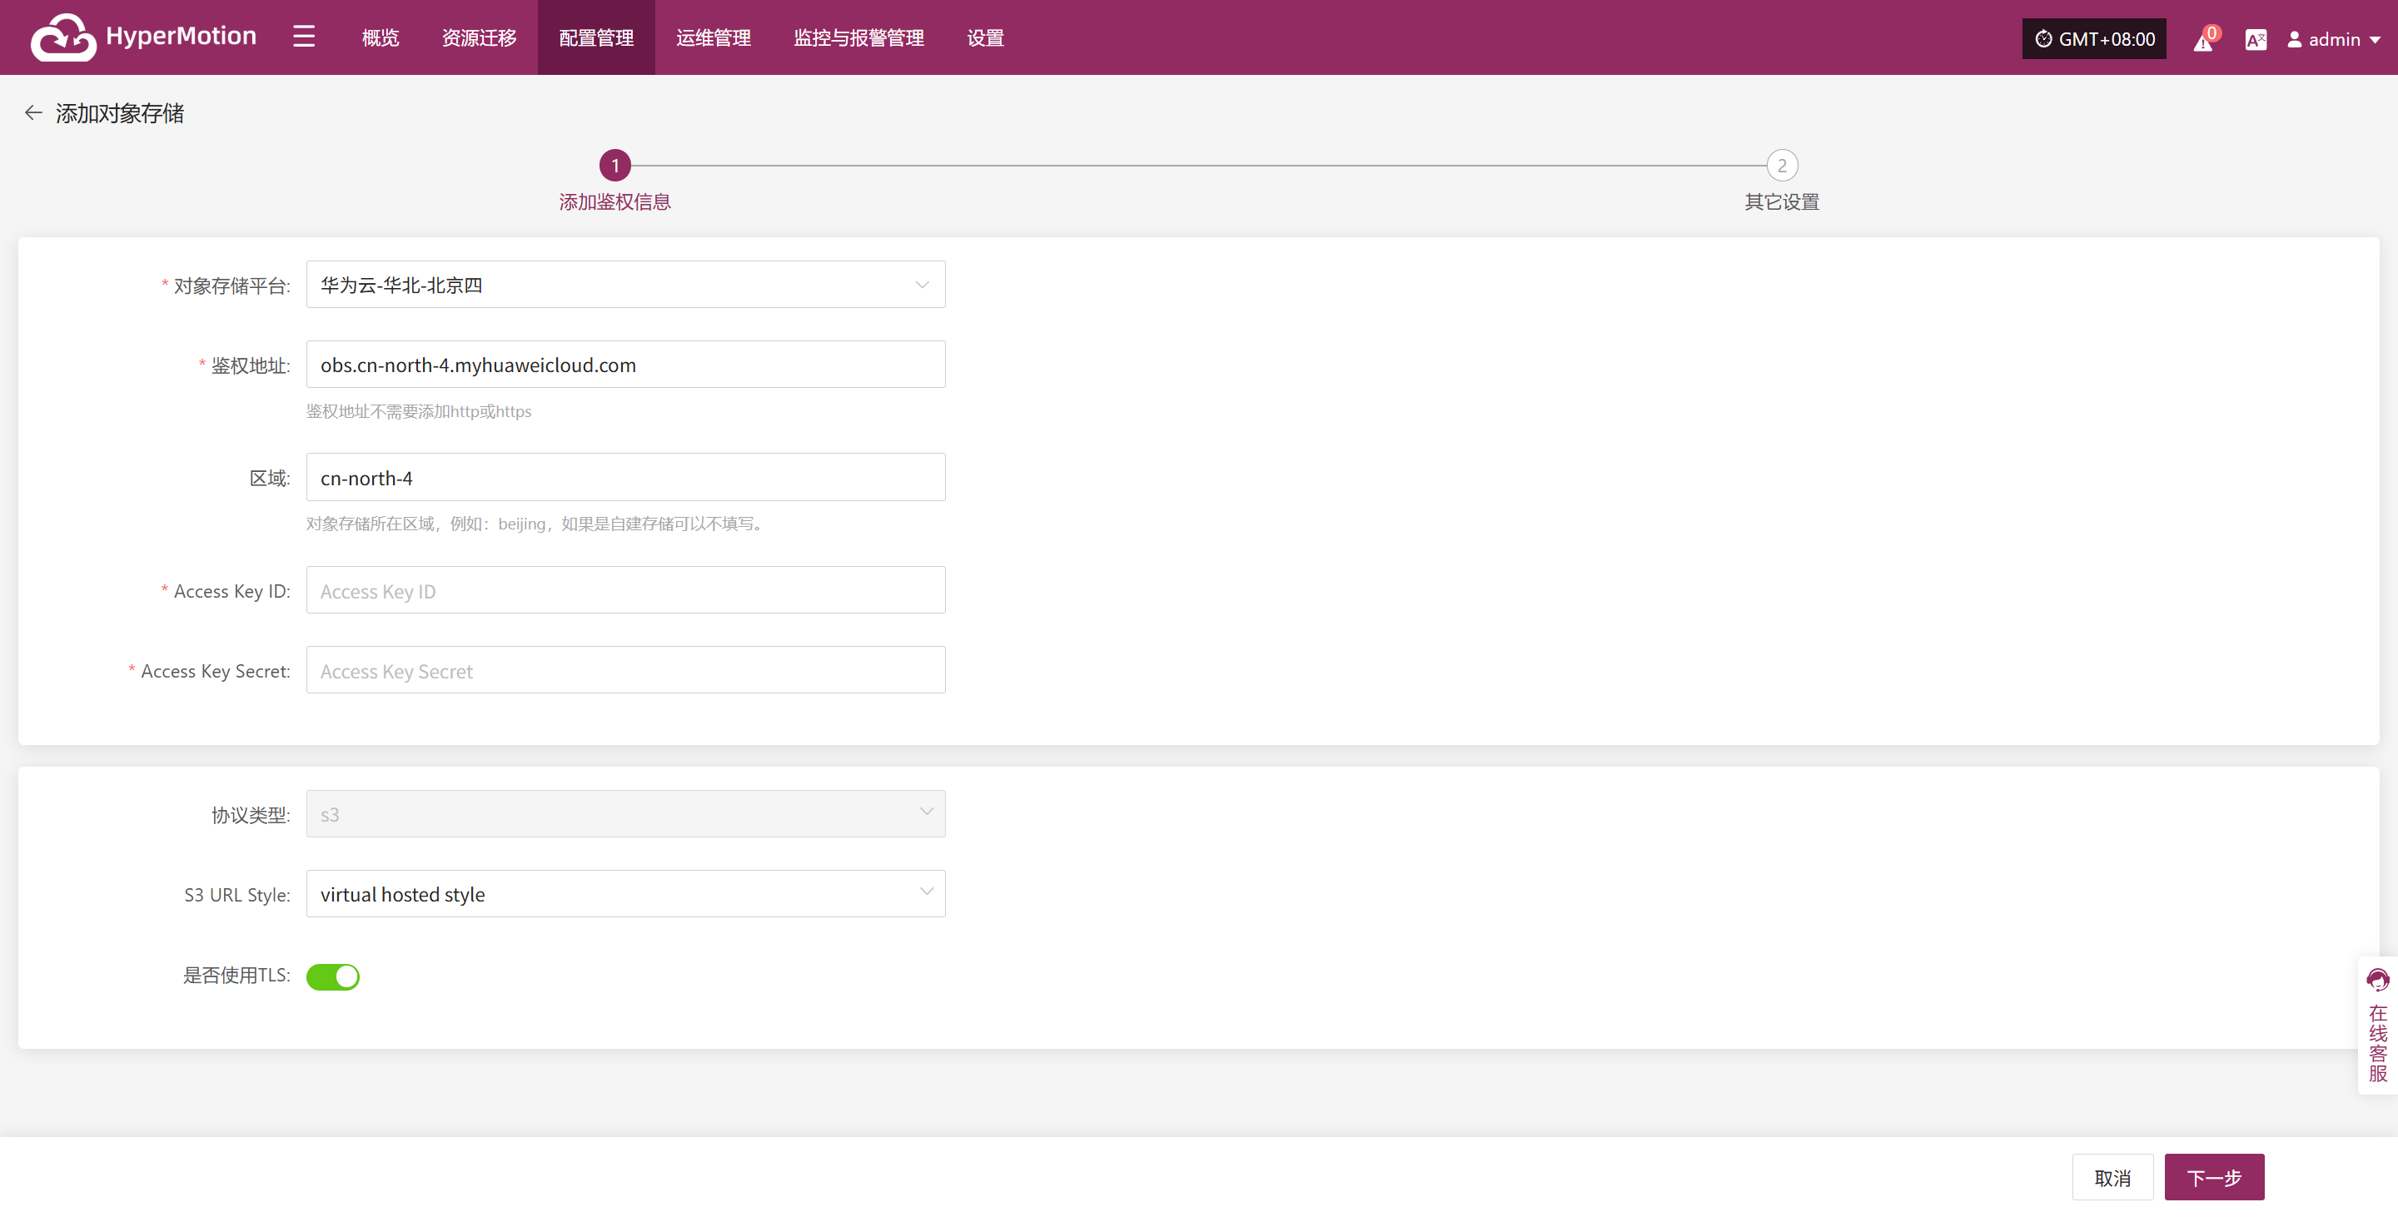Toggle the 是否使用TLS switch
Viewport: 2398px width, 1217px height.
pyautogui.click(x=332, y=977)
